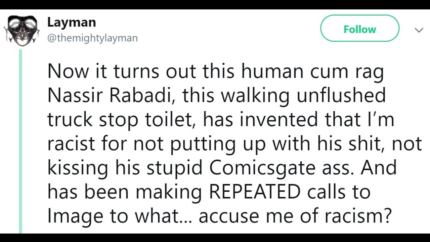430x242 pixels.
Task: Click the capitalized word "REPEATED"
Action: pyautogui.click(x=255, y=192)
